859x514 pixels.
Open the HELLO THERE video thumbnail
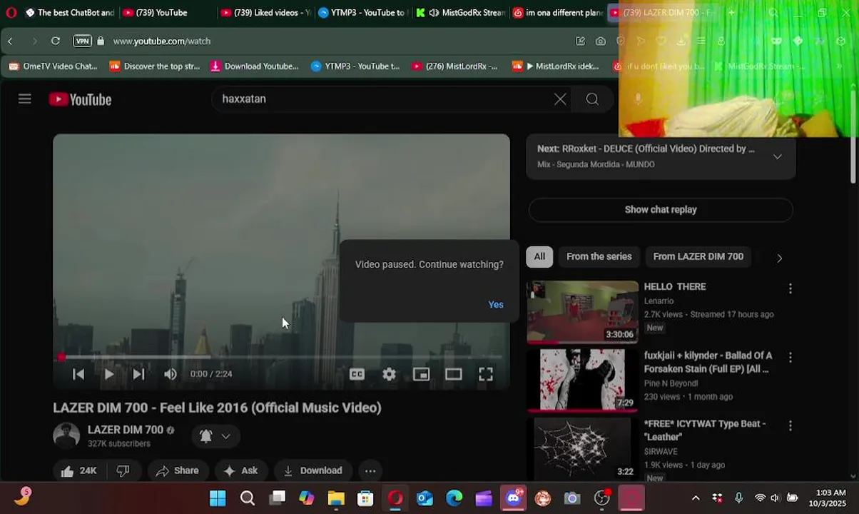click(x=582, y=312)
